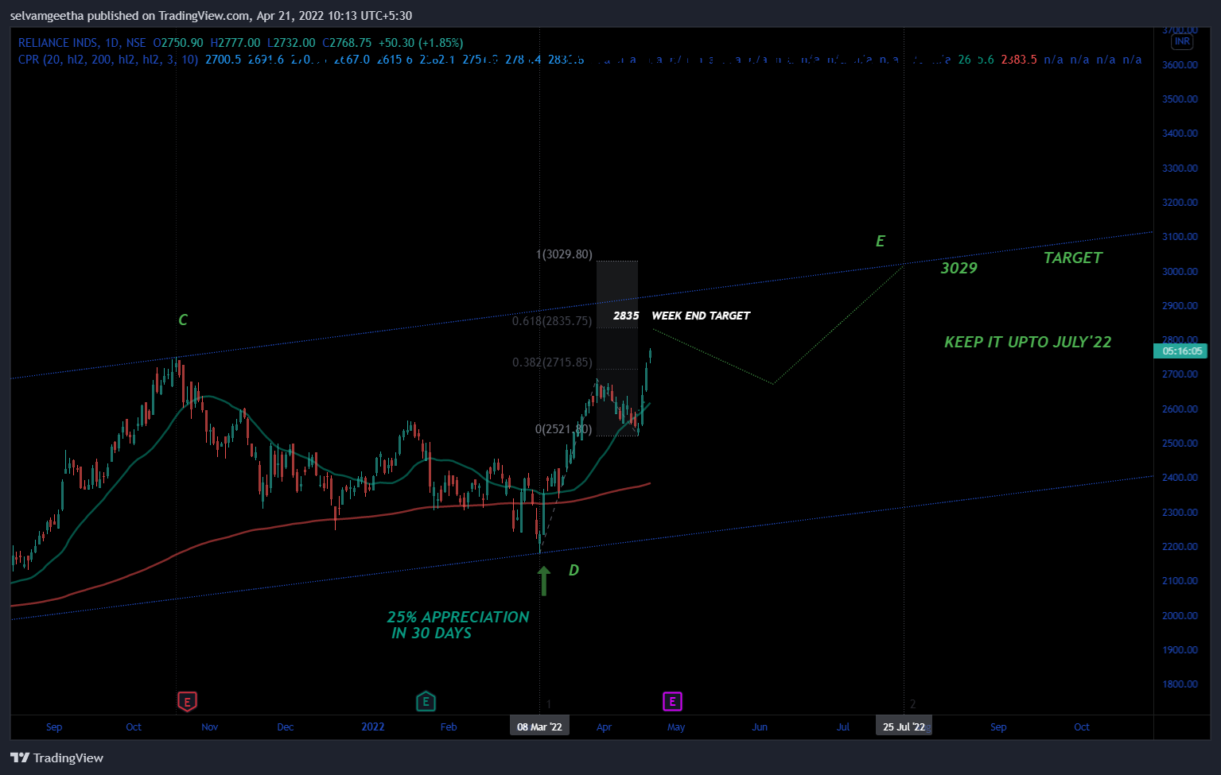The image size is (1221, 775).
Task: Click the RELIANCE INDS, 1D, NSE legend title
Action: coord(83,43)
